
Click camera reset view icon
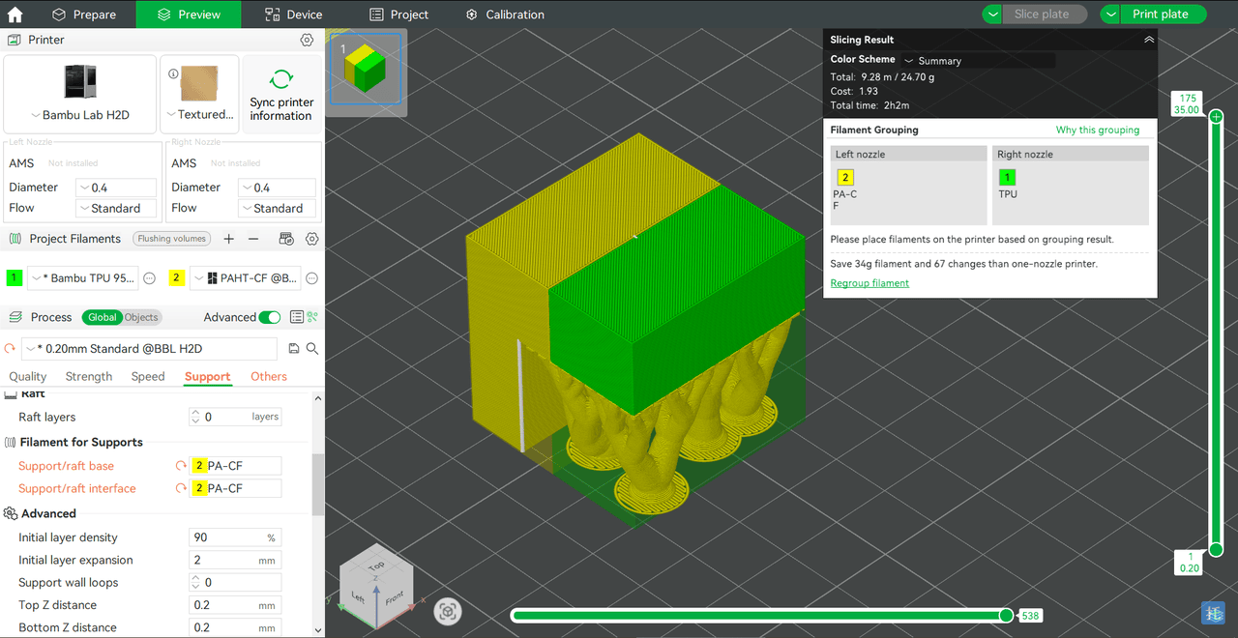(x=447, y=611)
